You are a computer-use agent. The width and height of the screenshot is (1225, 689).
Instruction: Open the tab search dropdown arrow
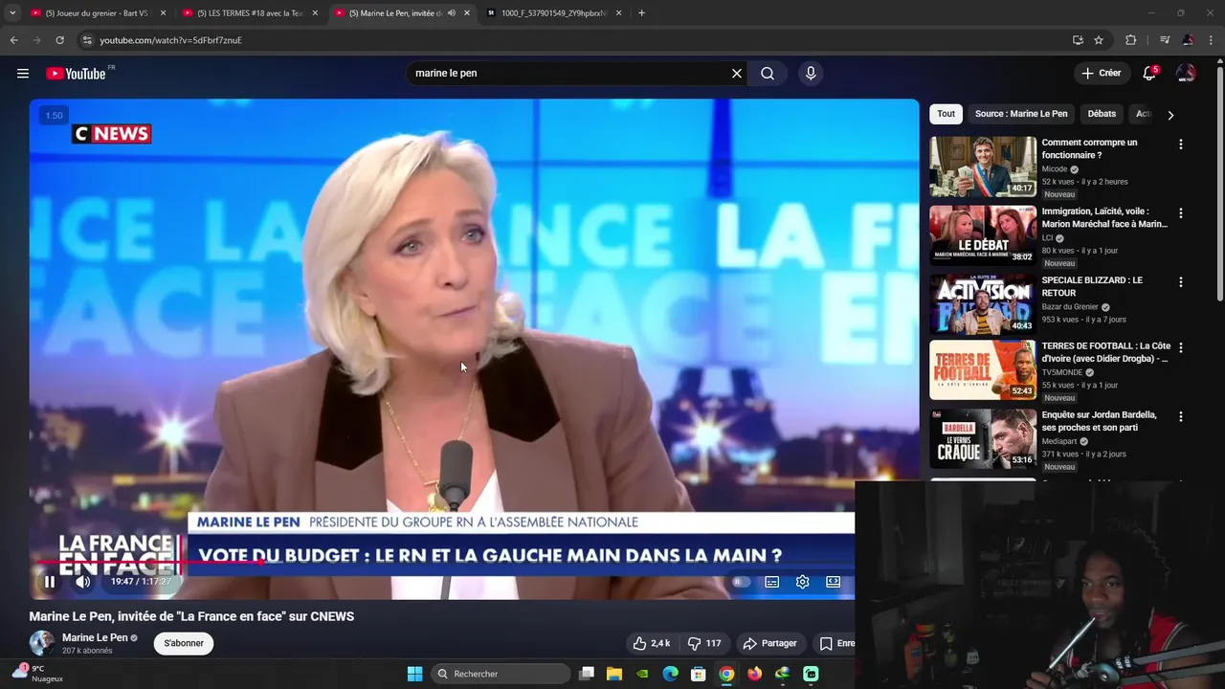pyautogui.click(x=12, y=13)
